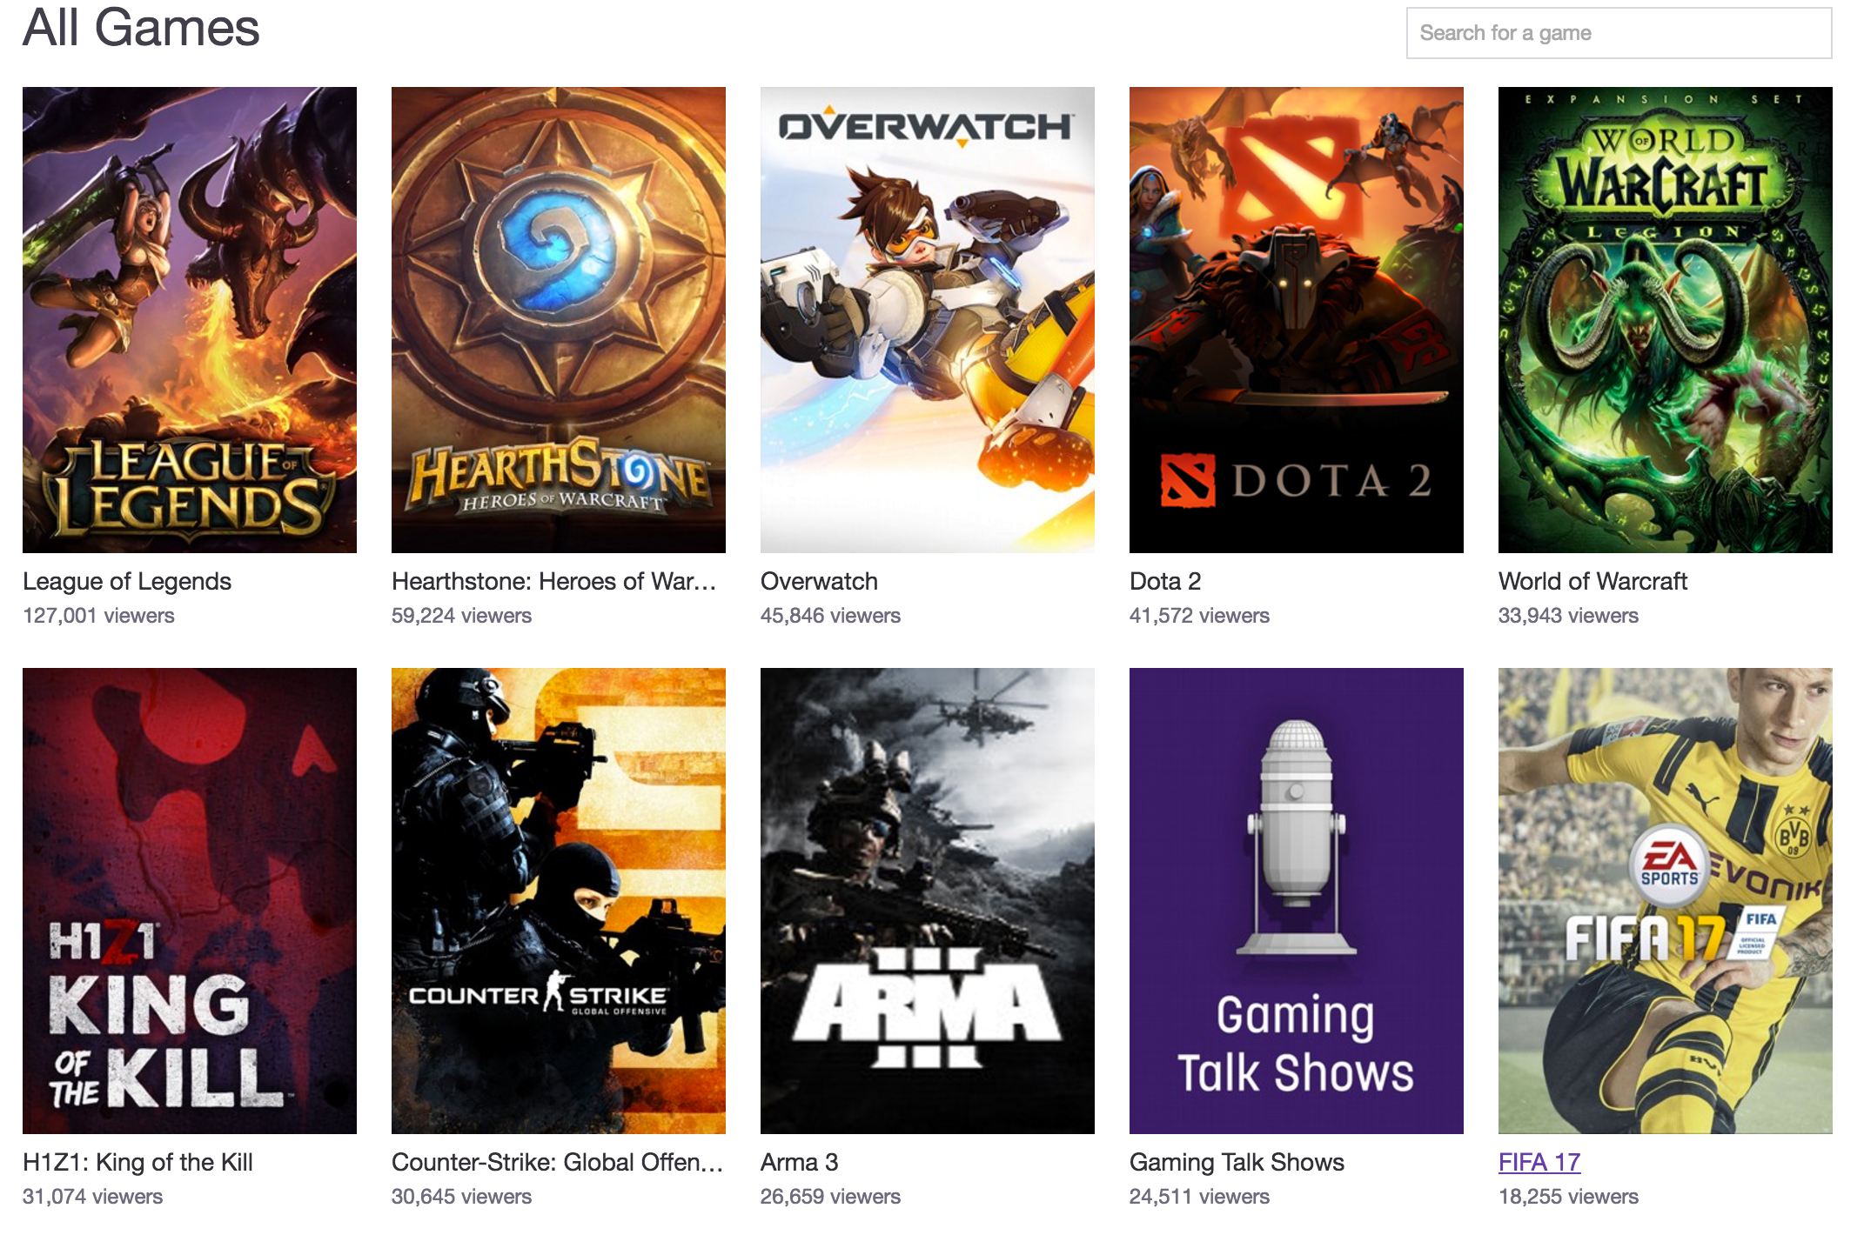Click the Arma 3 title link
This screenshot has width=1864, height=1235.
coord(799,1162)
